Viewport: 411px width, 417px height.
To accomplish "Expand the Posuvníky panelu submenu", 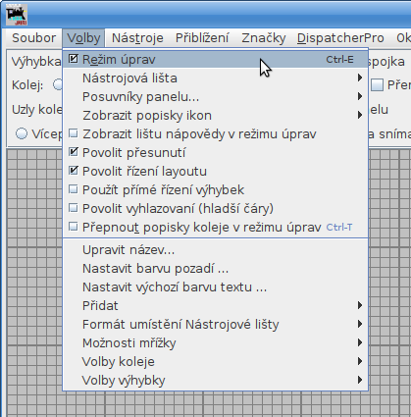I will click(x=215, y=97).
